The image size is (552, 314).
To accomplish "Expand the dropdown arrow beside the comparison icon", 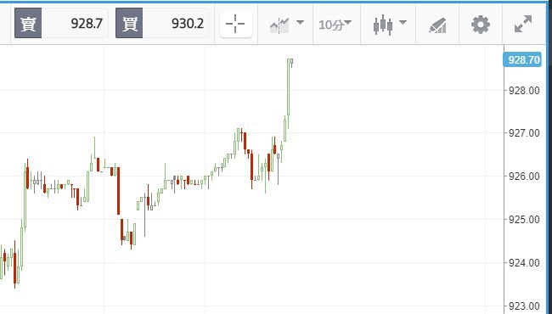I will tap(301, 23).
